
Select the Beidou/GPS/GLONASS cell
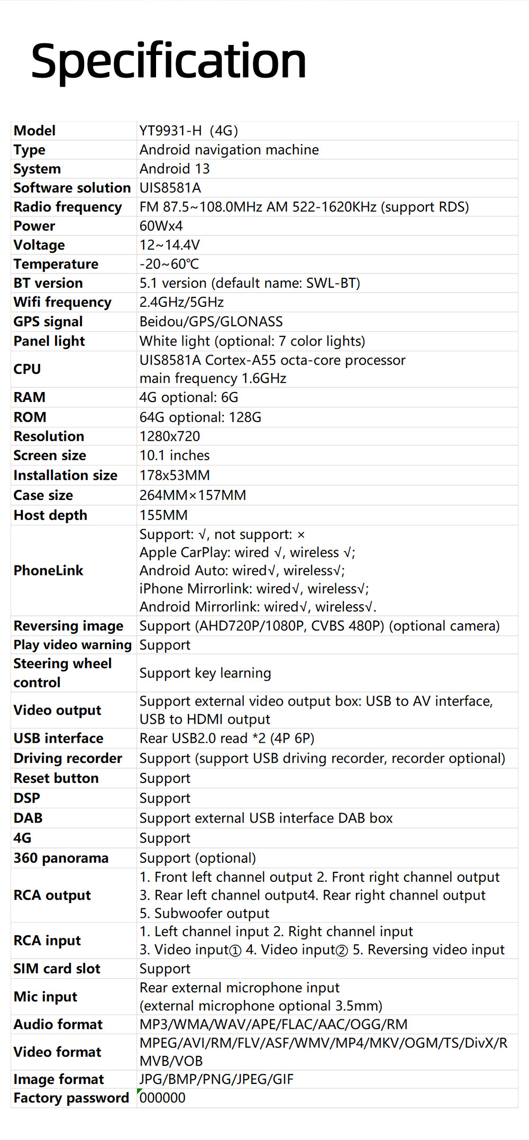tap(211, 322)
